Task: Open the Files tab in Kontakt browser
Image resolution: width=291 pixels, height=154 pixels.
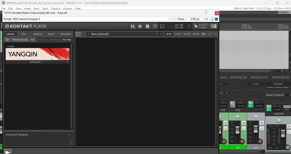Action: [x=24, y=34]
